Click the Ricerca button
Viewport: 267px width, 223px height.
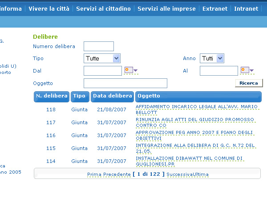249,83
